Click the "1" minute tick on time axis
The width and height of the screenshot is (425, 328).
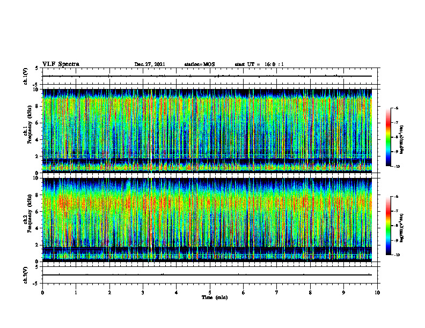pyautogui.click(x=76, y=293)
